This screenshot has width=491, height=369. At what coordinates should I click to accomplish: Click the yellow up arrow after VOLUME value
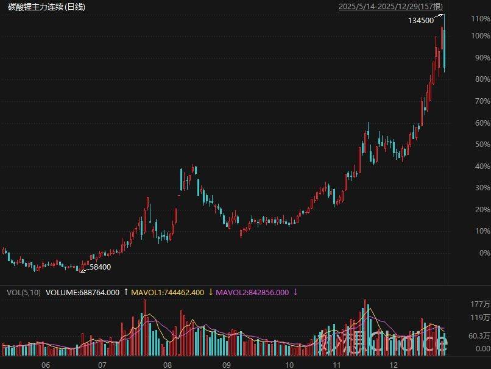(x=126, y=292)
